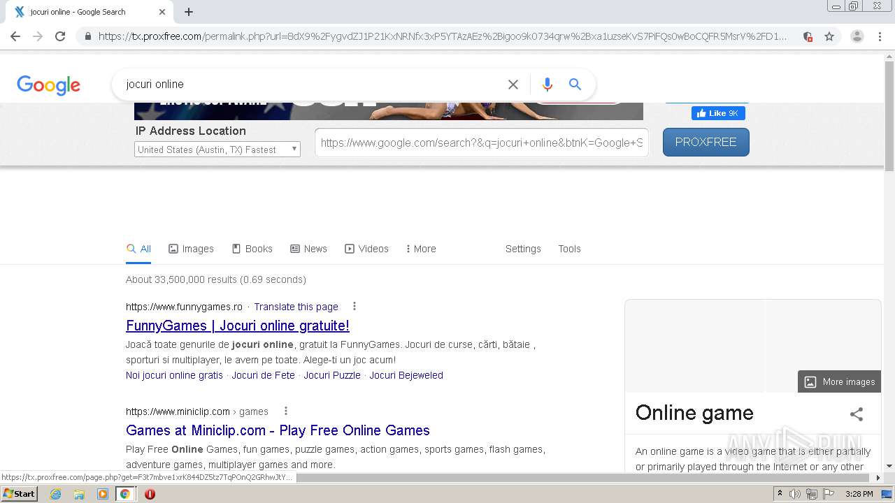Submit search with magnifier icon

(575, 85)
